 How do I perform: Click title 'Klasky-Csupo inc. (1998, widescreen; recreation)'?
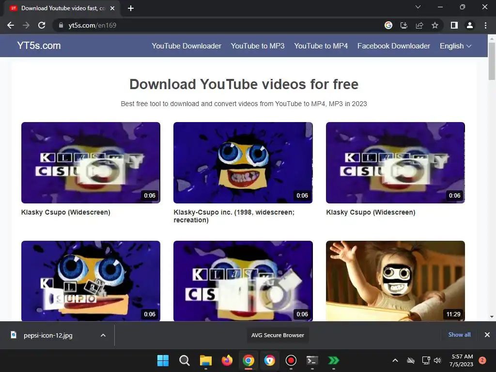(234, 216)
